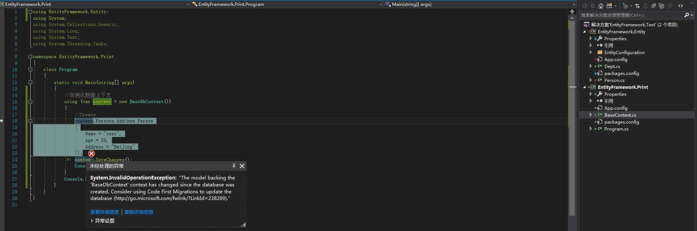Open the Main(string[] args) member dropdown
Image resolution: width=697 pixels, height=231 pixels.
[574, 4]
